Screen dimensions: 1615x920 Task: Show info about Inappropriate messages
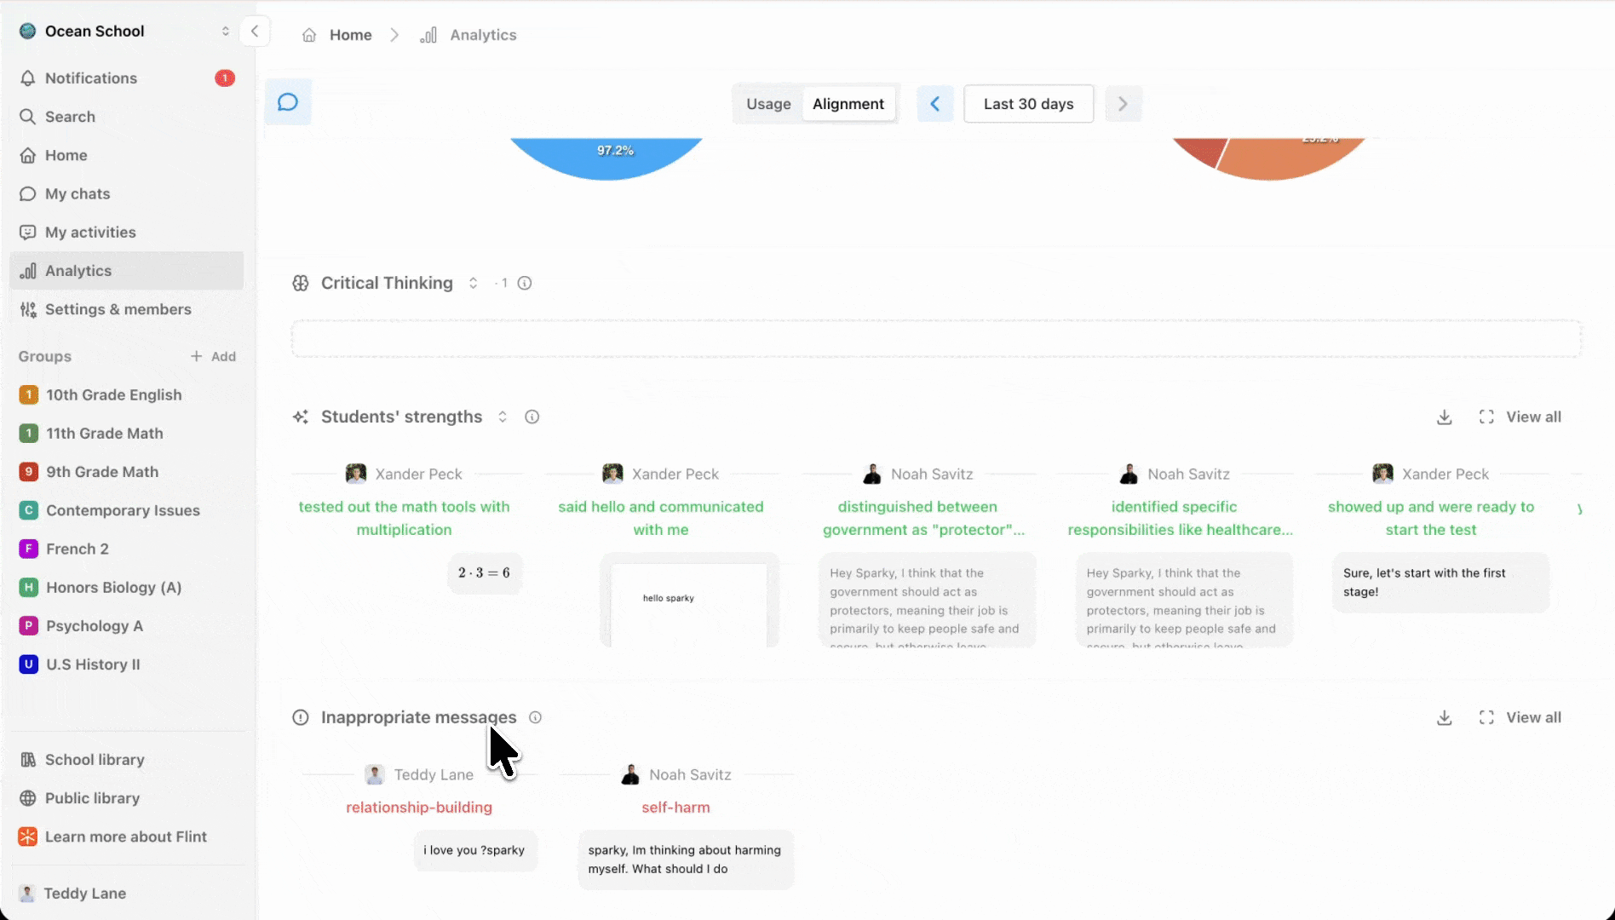[535, 718]
